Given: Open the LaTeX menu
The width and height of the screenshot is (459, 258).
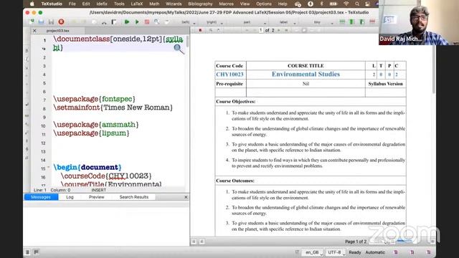Looking at the screenshot, I should [137, 4].
